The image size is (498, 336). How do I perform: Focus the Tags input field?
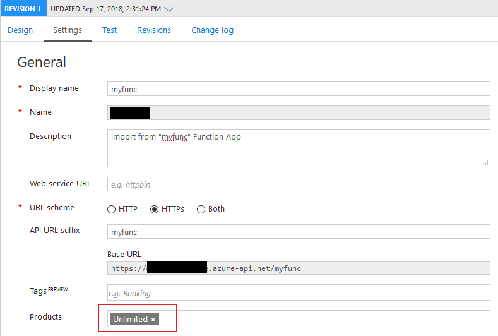click(x=299, y=293)
